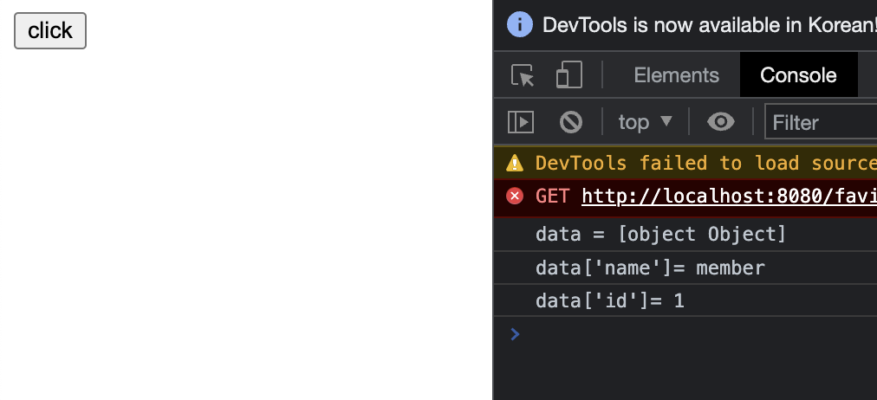Show the console sidebar panel
This screenshot has width=877, height=400.
(x=521, y=122)
